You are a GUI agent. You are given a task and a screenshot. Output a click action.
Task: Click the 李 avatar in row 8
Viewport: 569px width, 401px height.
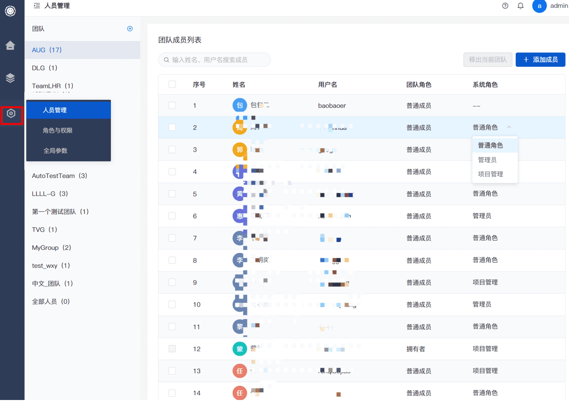click(240, 260)
